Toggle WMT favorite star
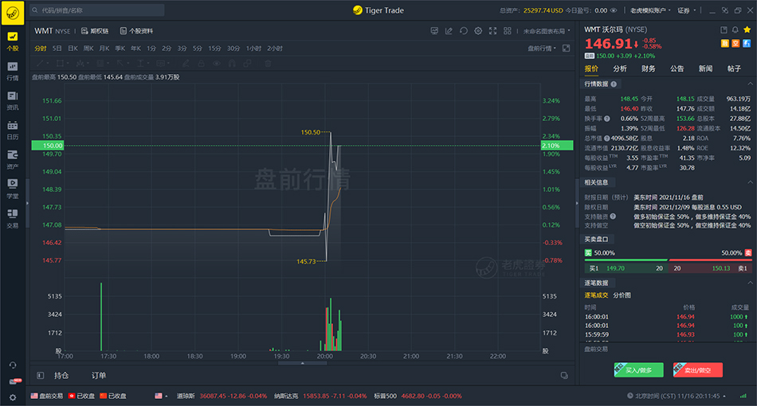Viewport: 757px width, 406px height. [x=747, y=30]
